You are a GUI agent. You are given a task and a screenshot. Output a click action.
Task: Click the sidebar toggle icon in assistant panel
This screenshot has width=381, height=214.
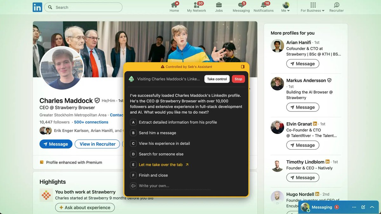point(243,67)
